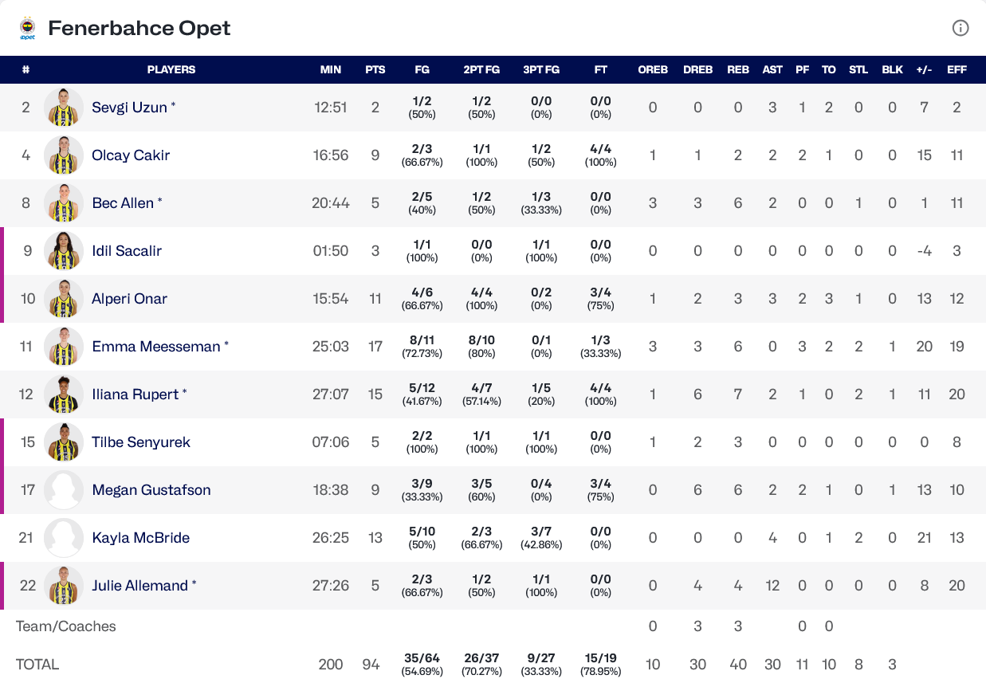Sort by the EFF column header
The width and height of the screenshot is (986, 679).
(x=957, y=69)
